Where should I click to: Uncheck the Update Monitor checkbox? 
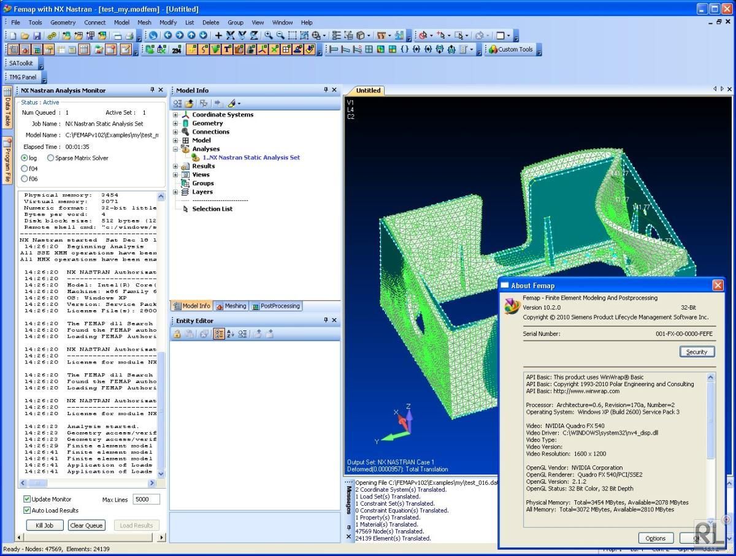(26, 499)
